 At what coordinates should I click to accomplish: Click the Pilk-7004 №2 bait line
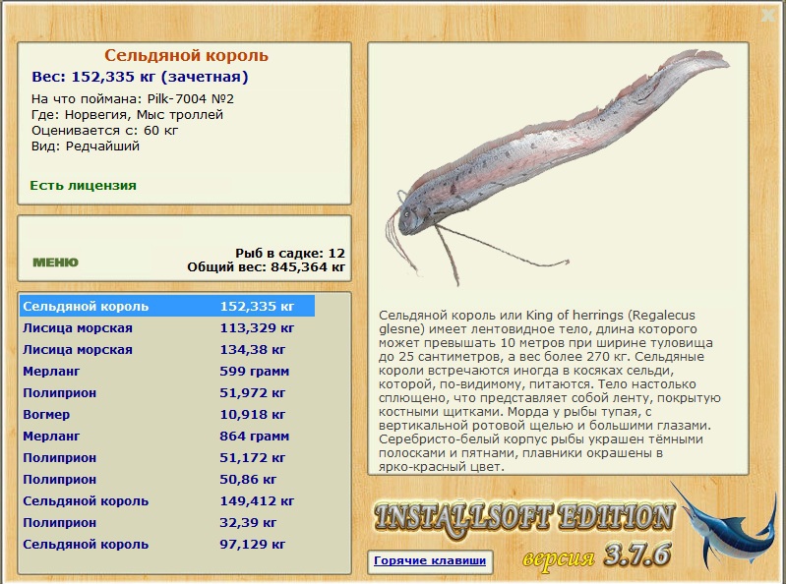point(133,98)
